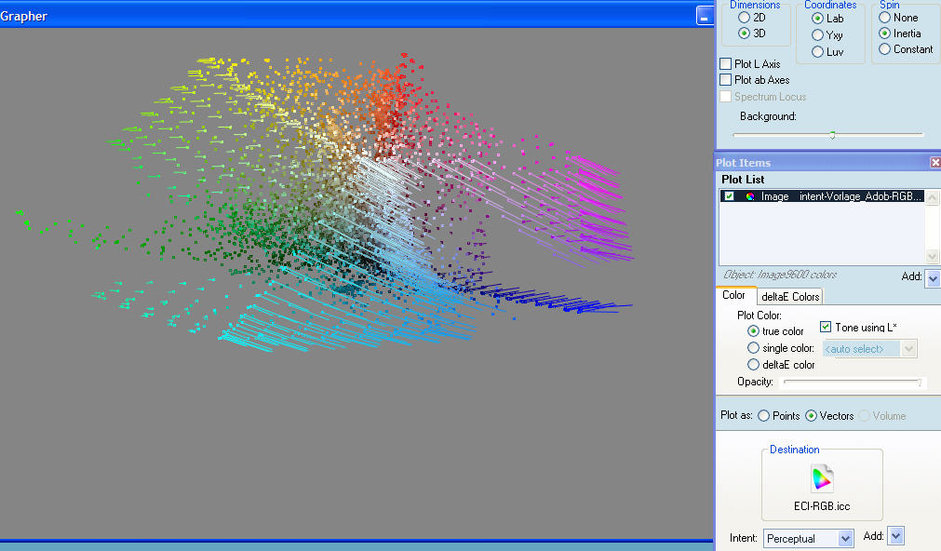Toggle visibility checkbox of Image plot item
This screenshot has width=941, height=551.
729,196
